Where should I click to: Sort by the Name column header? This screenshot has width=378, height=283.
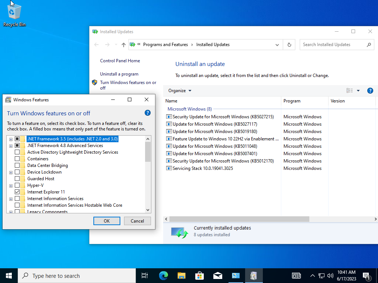(222, 101)
